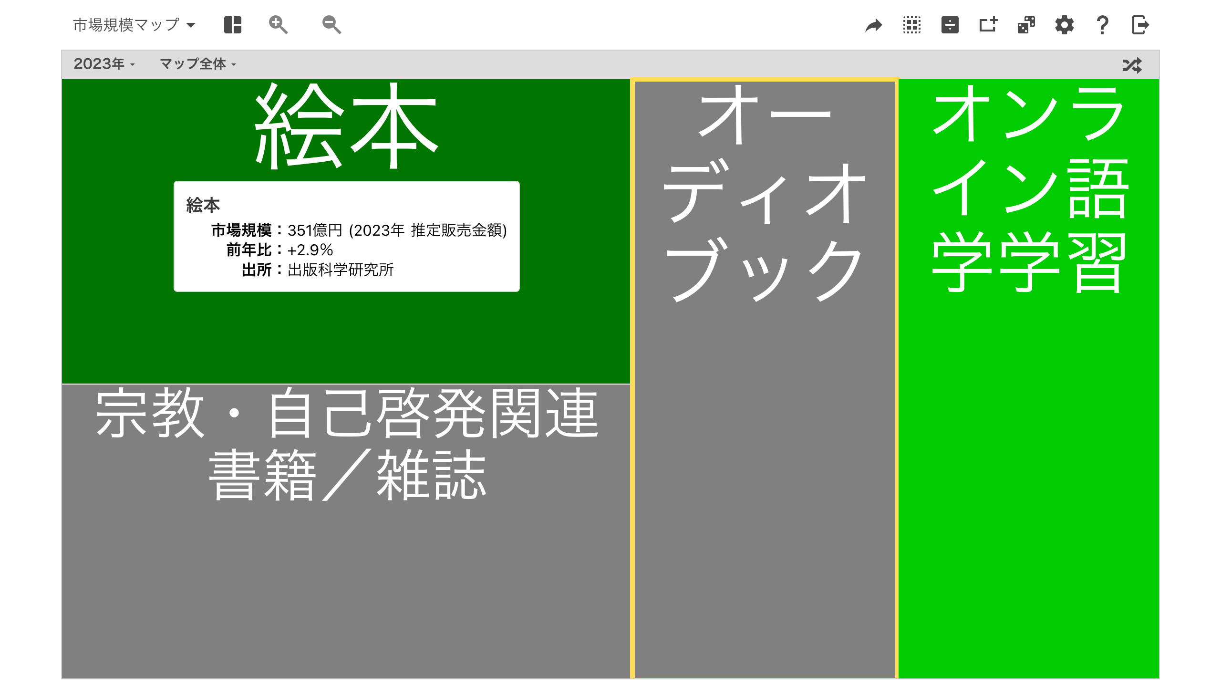Click the +2.9% year-over-year value
Viewport: 1221px width, 687px height.
point(310,250)
